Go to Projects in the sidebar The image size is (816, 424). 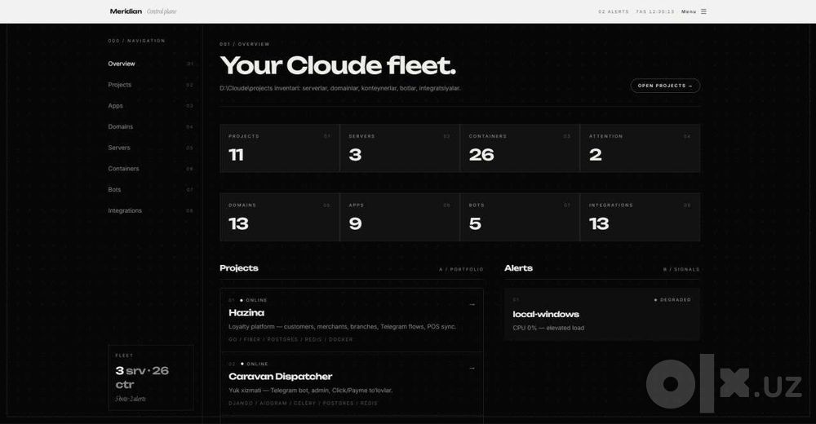[x=120, y=85]
